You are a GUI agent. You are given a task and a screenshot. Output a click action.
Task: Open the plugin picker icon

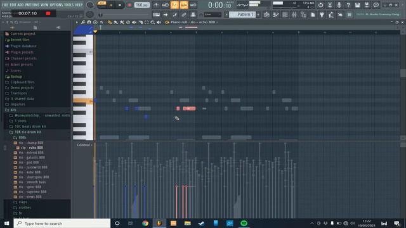pos(322,15)
